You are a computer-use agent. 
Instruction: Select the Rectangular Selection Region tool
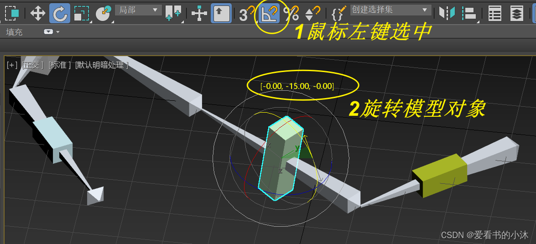12,13
